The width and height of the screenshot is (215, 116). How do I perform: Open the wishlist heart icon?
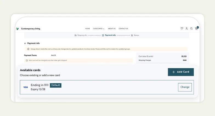point(182,28)
